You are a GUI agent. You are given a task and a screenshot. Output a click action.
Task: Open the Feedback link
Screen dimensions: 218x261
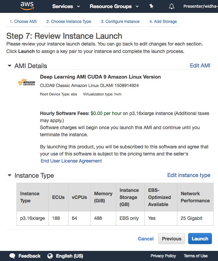[x=29, y=256]
